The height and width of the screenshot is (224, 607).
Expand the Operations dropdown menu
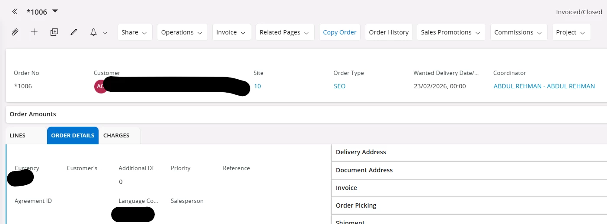point(182,32)
